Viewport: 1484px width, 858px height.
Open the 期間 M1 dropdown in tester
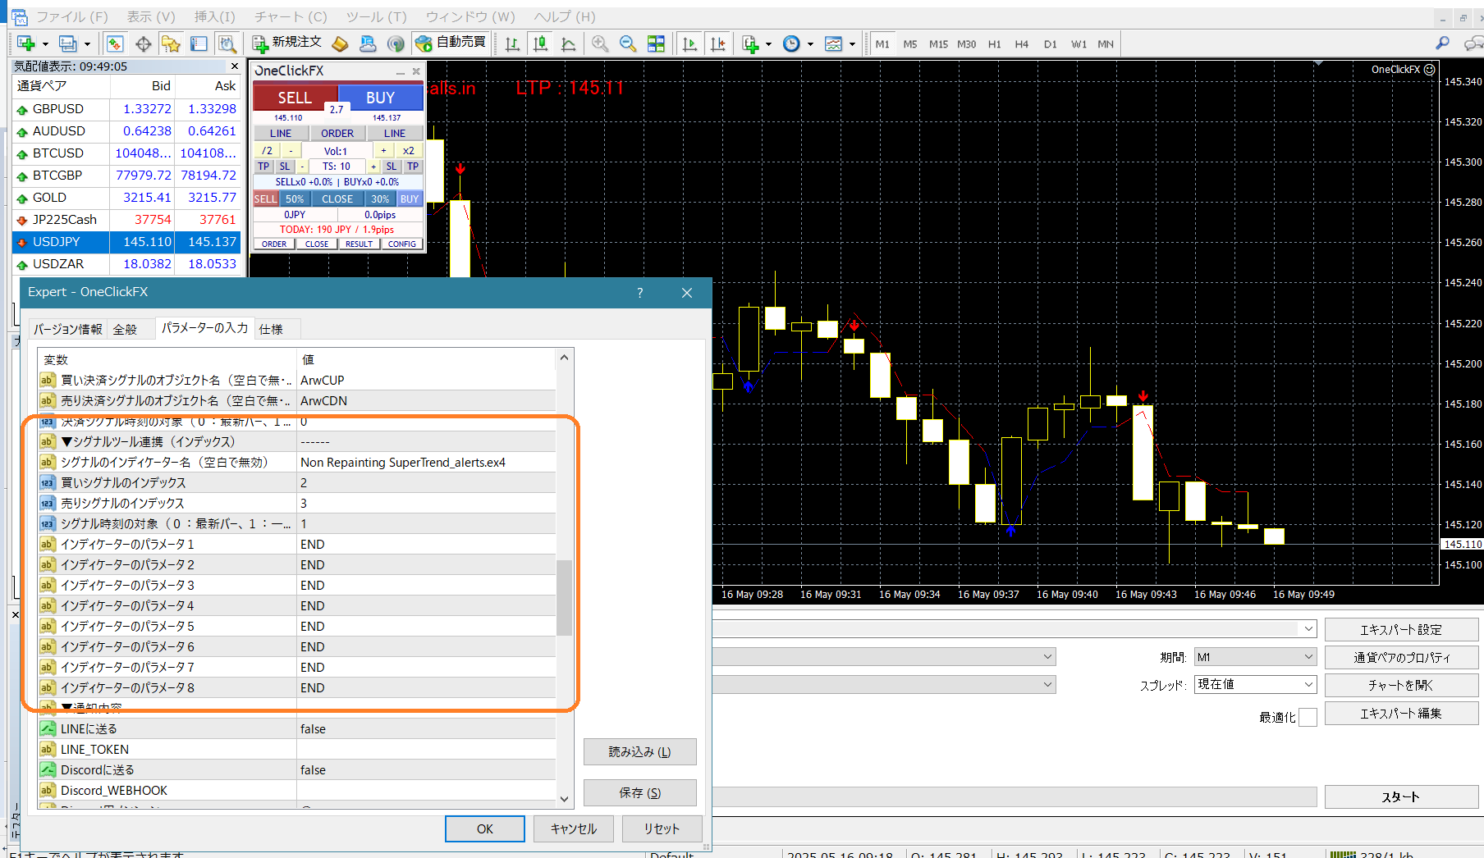point(1255,657)
